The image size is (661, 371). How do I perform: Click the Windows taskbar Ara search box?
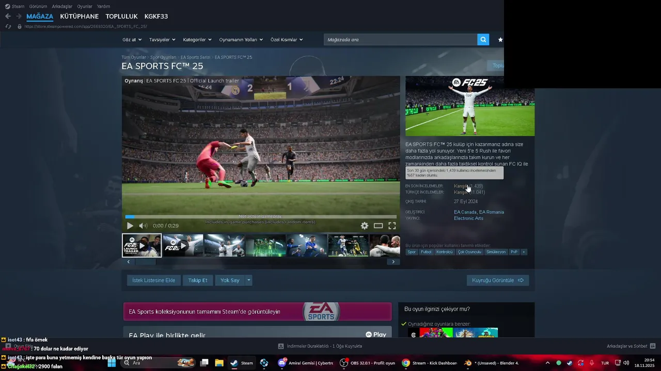158,363
